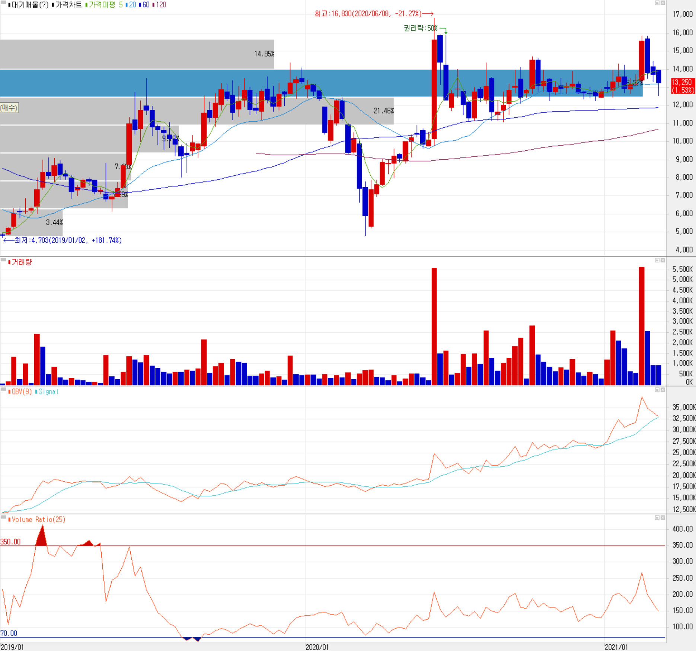696x651 pixels.
Task: Click the 21.46% volume profile label
Action: point(383,111)
